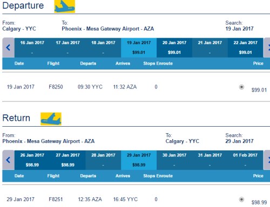Viewport: 270px width, 207px height.
Task: Choose 22 Jan 2017 departure date tab
Action: [245, 47]
